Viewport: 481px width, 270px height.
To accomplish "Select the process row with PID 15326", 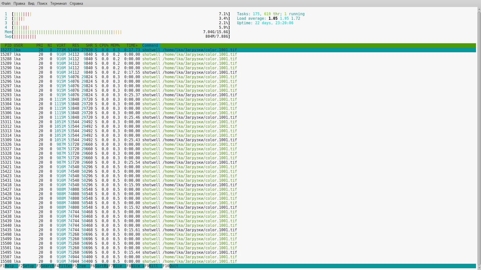I will pyautogui.click(x=238, y=144).
